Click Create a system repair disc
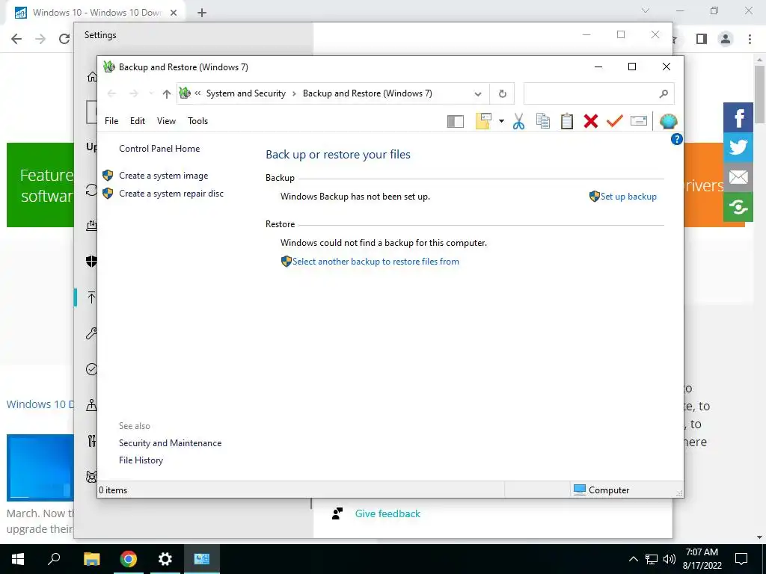The height and width of the screenshot is (574, 766). coord(171,194)
